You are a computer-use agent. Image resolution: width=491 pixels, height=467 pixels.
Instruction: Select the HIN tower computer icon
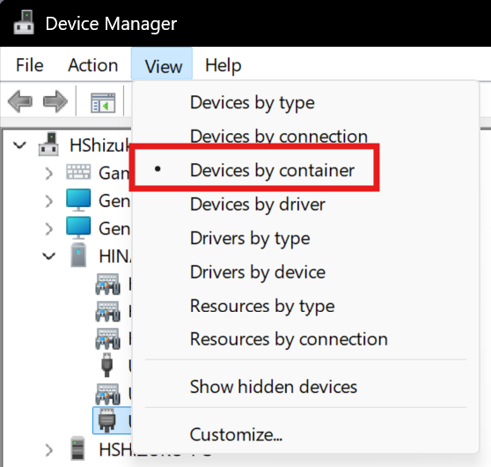point(78,255)
